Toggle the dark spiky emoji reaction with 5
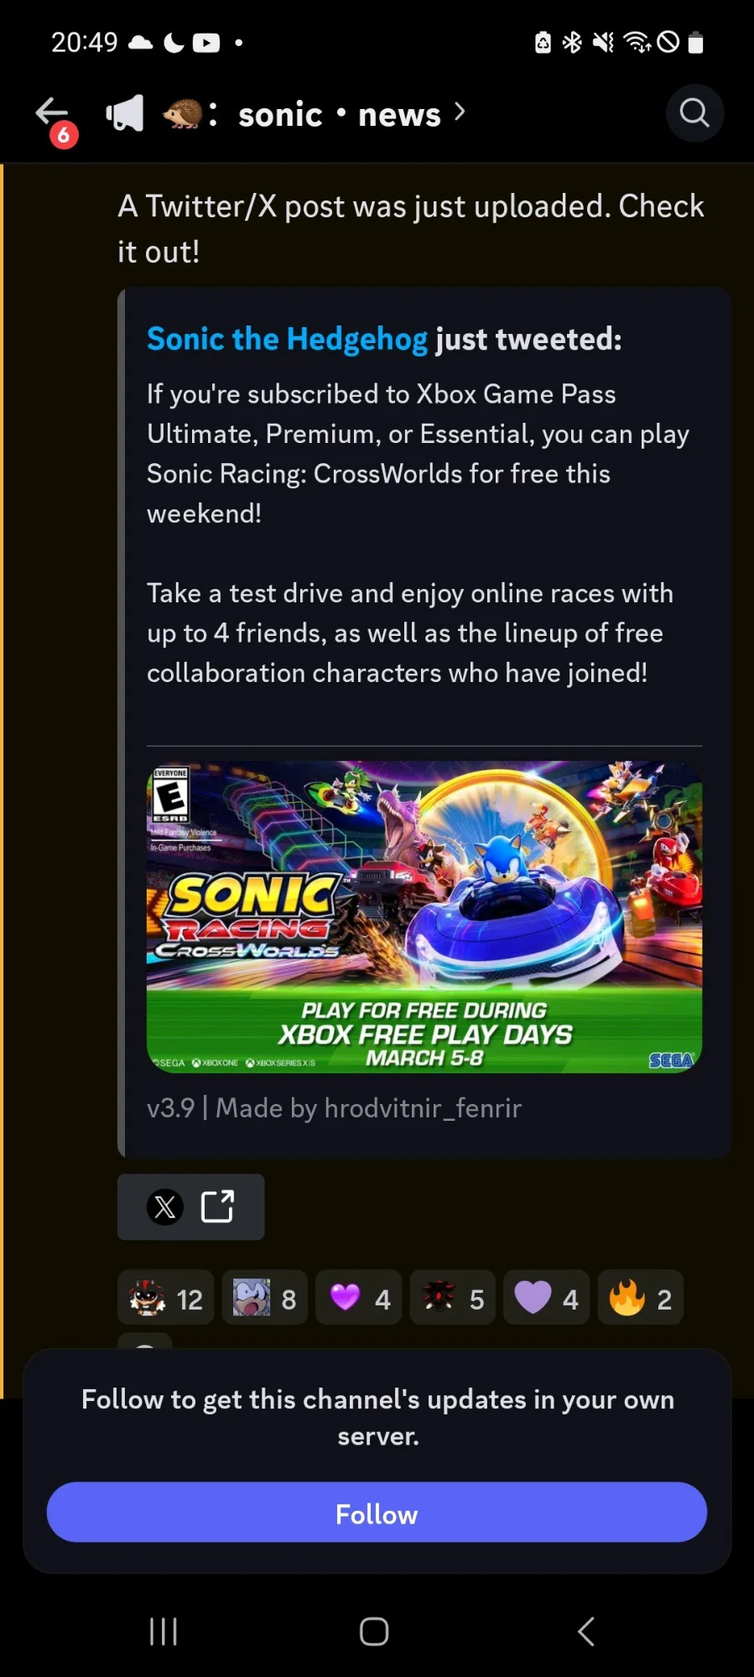The image size is (754, 1677). coord(453,1299)
